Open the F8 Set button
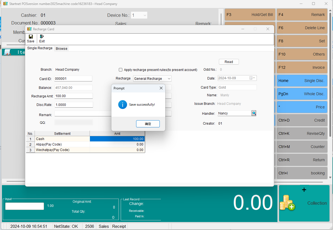 [x=302, y=41]
